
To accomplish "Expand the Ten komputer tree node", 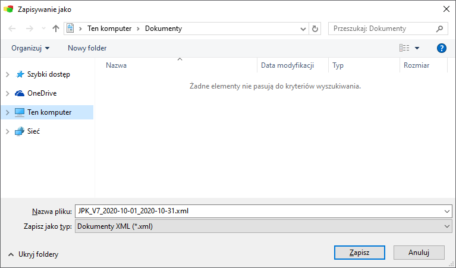I will coord(8,112).
